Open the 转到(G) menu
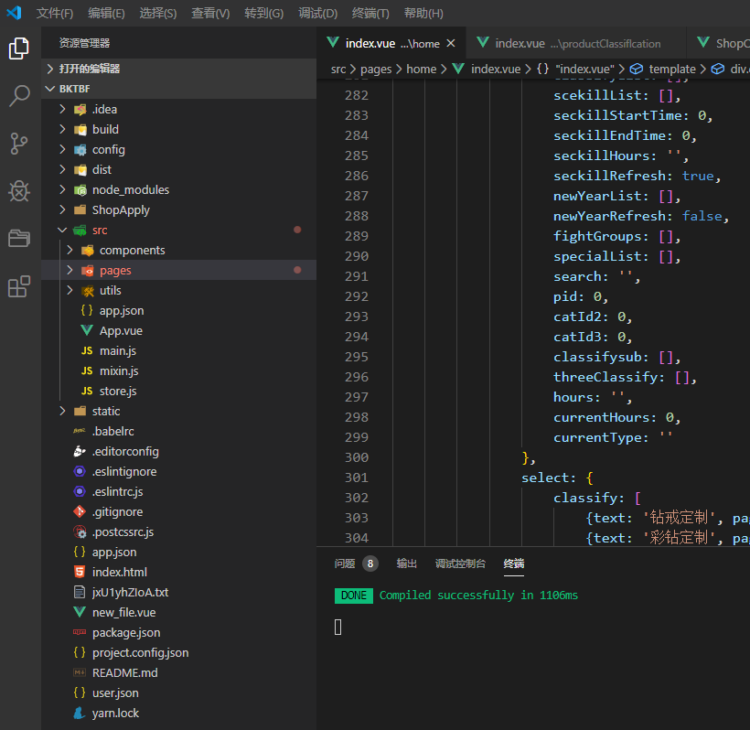This screenshot has height=730, width=750. (263, 13)
